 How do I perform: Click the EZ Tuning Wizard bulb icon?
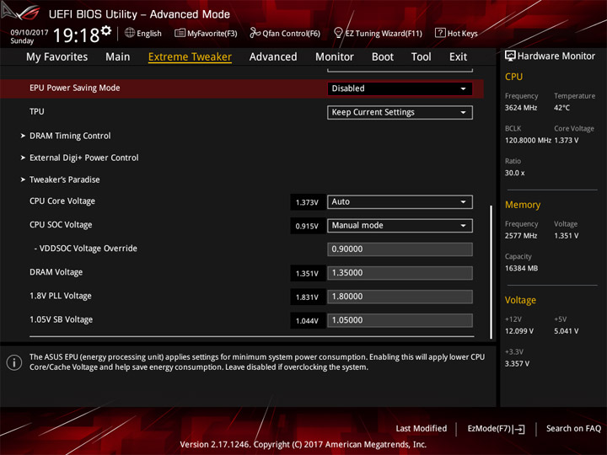[338, 33]
